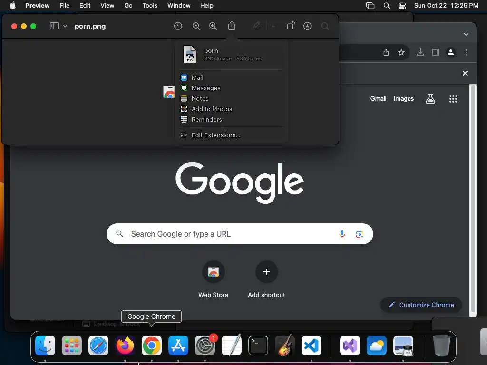This screenshot has width=487, height=365.
Task: Open Chrome three-dot menu
Action: click(x=466, y=52)
